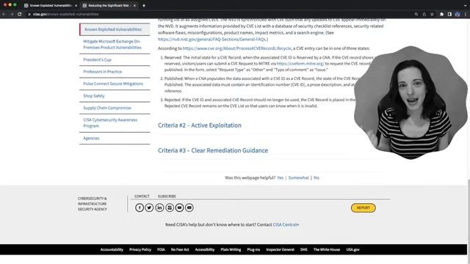The image size is (470, 264).
Task: Click the browser address bar URL field
Action: 219,14
